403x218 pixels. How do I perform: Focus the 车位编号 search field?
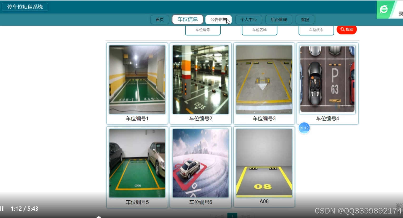coord(203,30)
